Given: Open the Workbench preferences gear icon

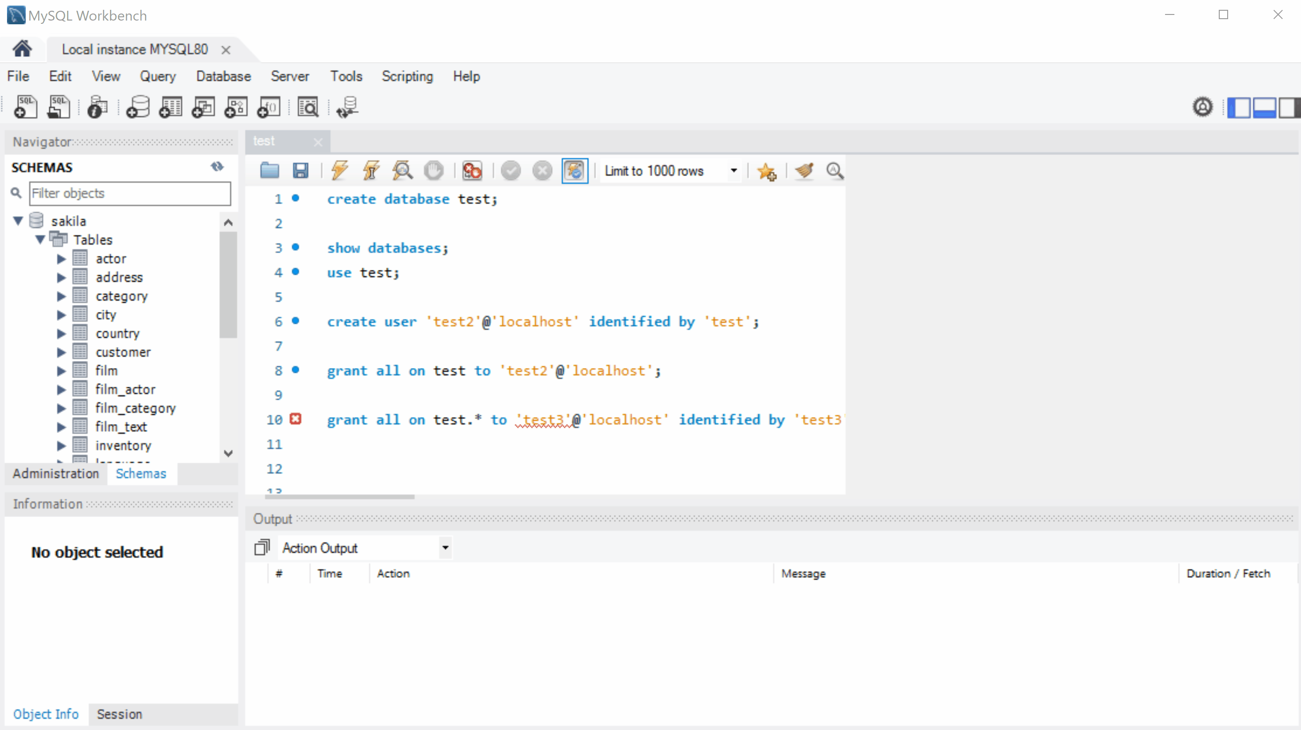Looking at the screenshot, I should pyautogui.click(x=1202, y=107).
